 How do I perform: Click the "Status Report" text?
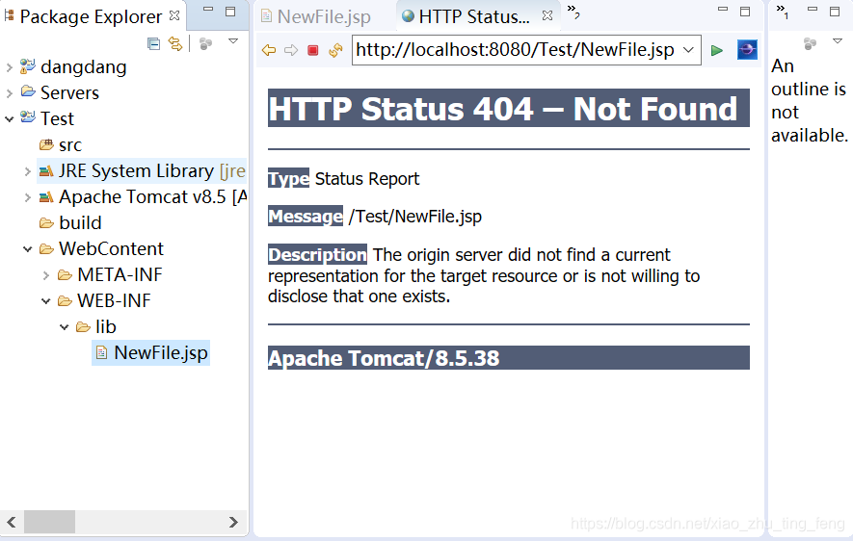(367, 179)
